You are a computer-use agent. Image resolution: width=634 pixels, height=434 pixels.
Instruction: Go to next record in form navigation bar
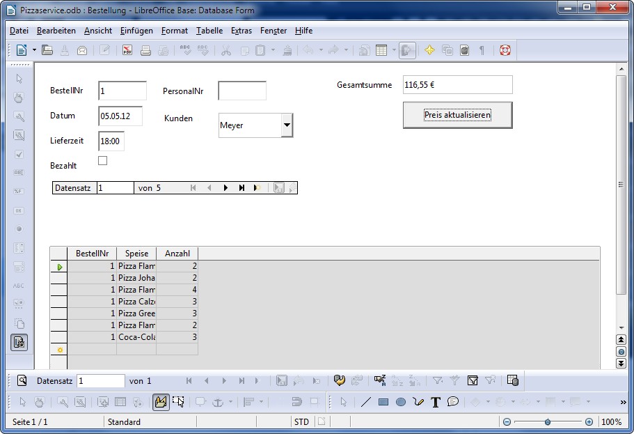tap(225, 188)
